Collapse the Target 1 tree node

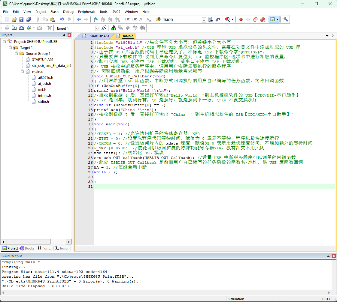(10, 48)
